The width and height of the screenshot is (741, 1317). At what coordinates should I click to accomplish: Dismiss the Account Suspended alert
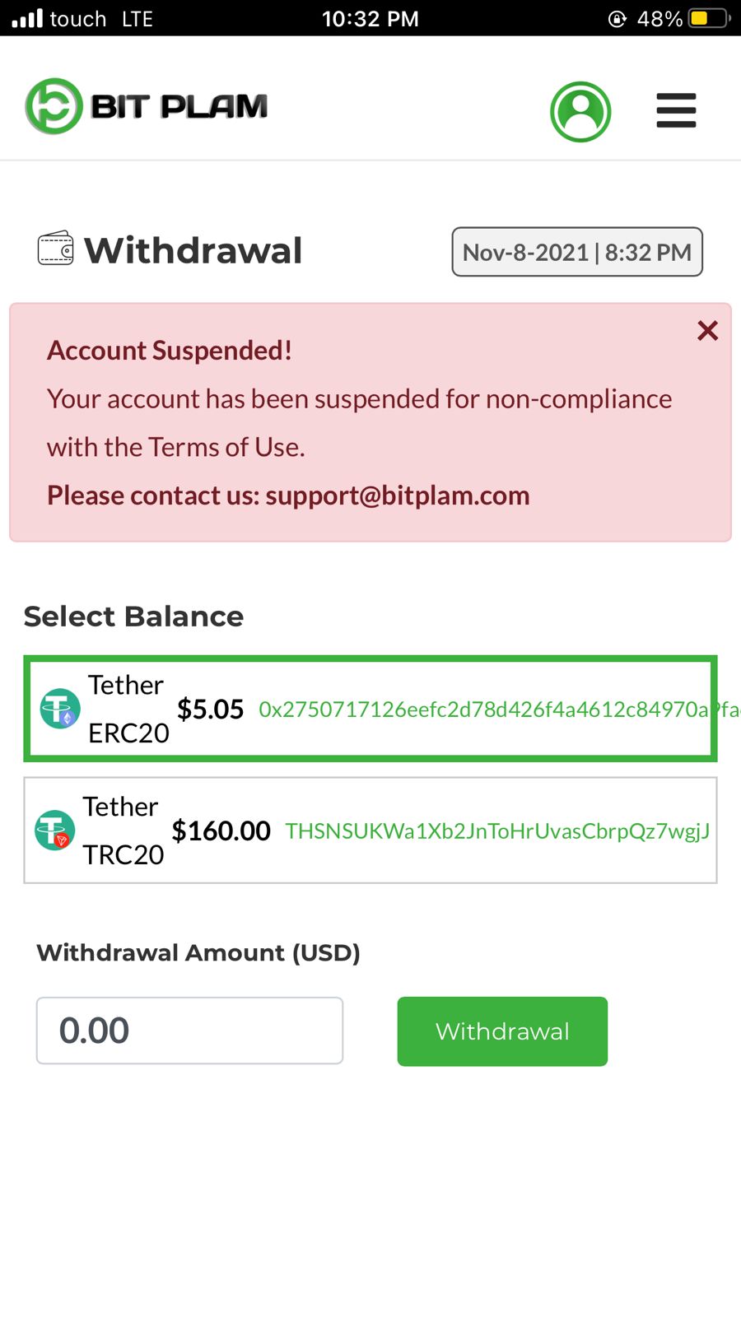(707, 331)
